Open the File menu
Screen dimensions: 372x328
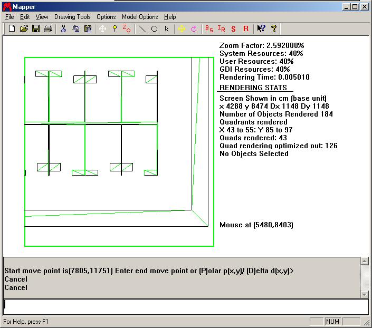click(9, 17)
